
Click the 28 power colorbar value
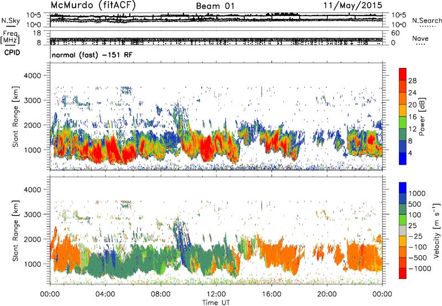[x=412, y=81]
